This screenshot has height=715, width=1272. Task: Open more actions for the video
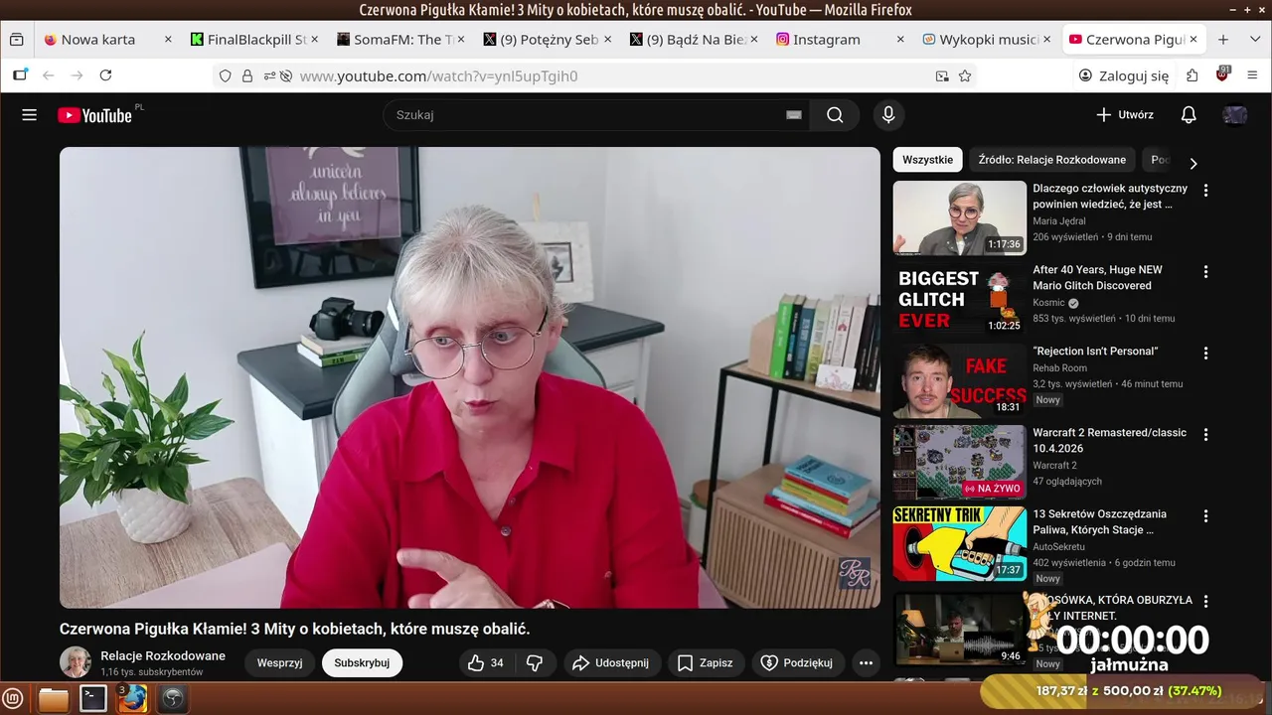pyautogui.click(x=866, y=662)
